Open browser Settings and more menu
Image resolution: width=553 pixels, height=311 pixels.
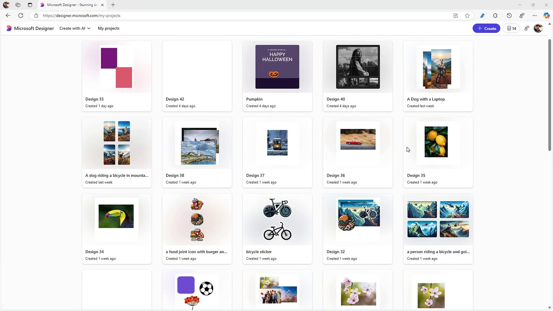(534, 16)
